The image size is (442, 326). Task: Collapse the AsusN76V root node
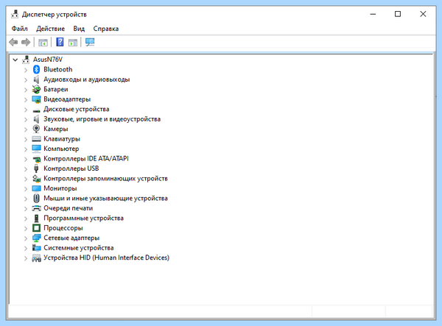coord(15,60)
